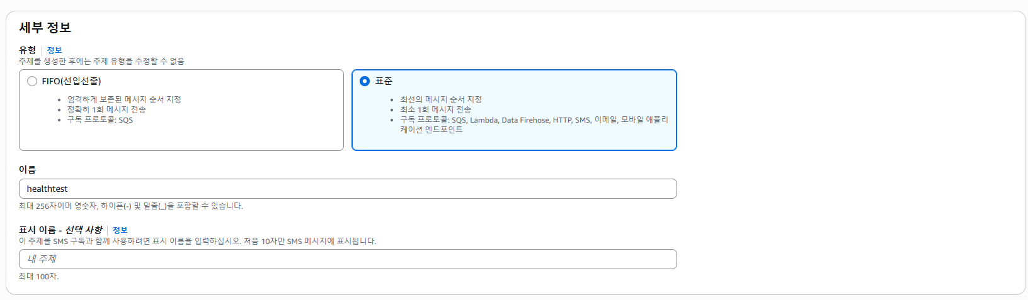Click the 최소 1회 메시지 전송 bullet
This screenshot has height=300, width=1028.
[435, 110]
